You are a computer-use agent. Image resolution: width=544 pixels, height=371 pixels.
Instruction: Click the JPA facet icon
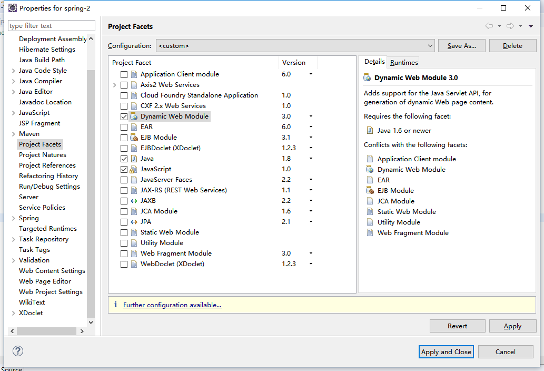[x=134, y=222]
